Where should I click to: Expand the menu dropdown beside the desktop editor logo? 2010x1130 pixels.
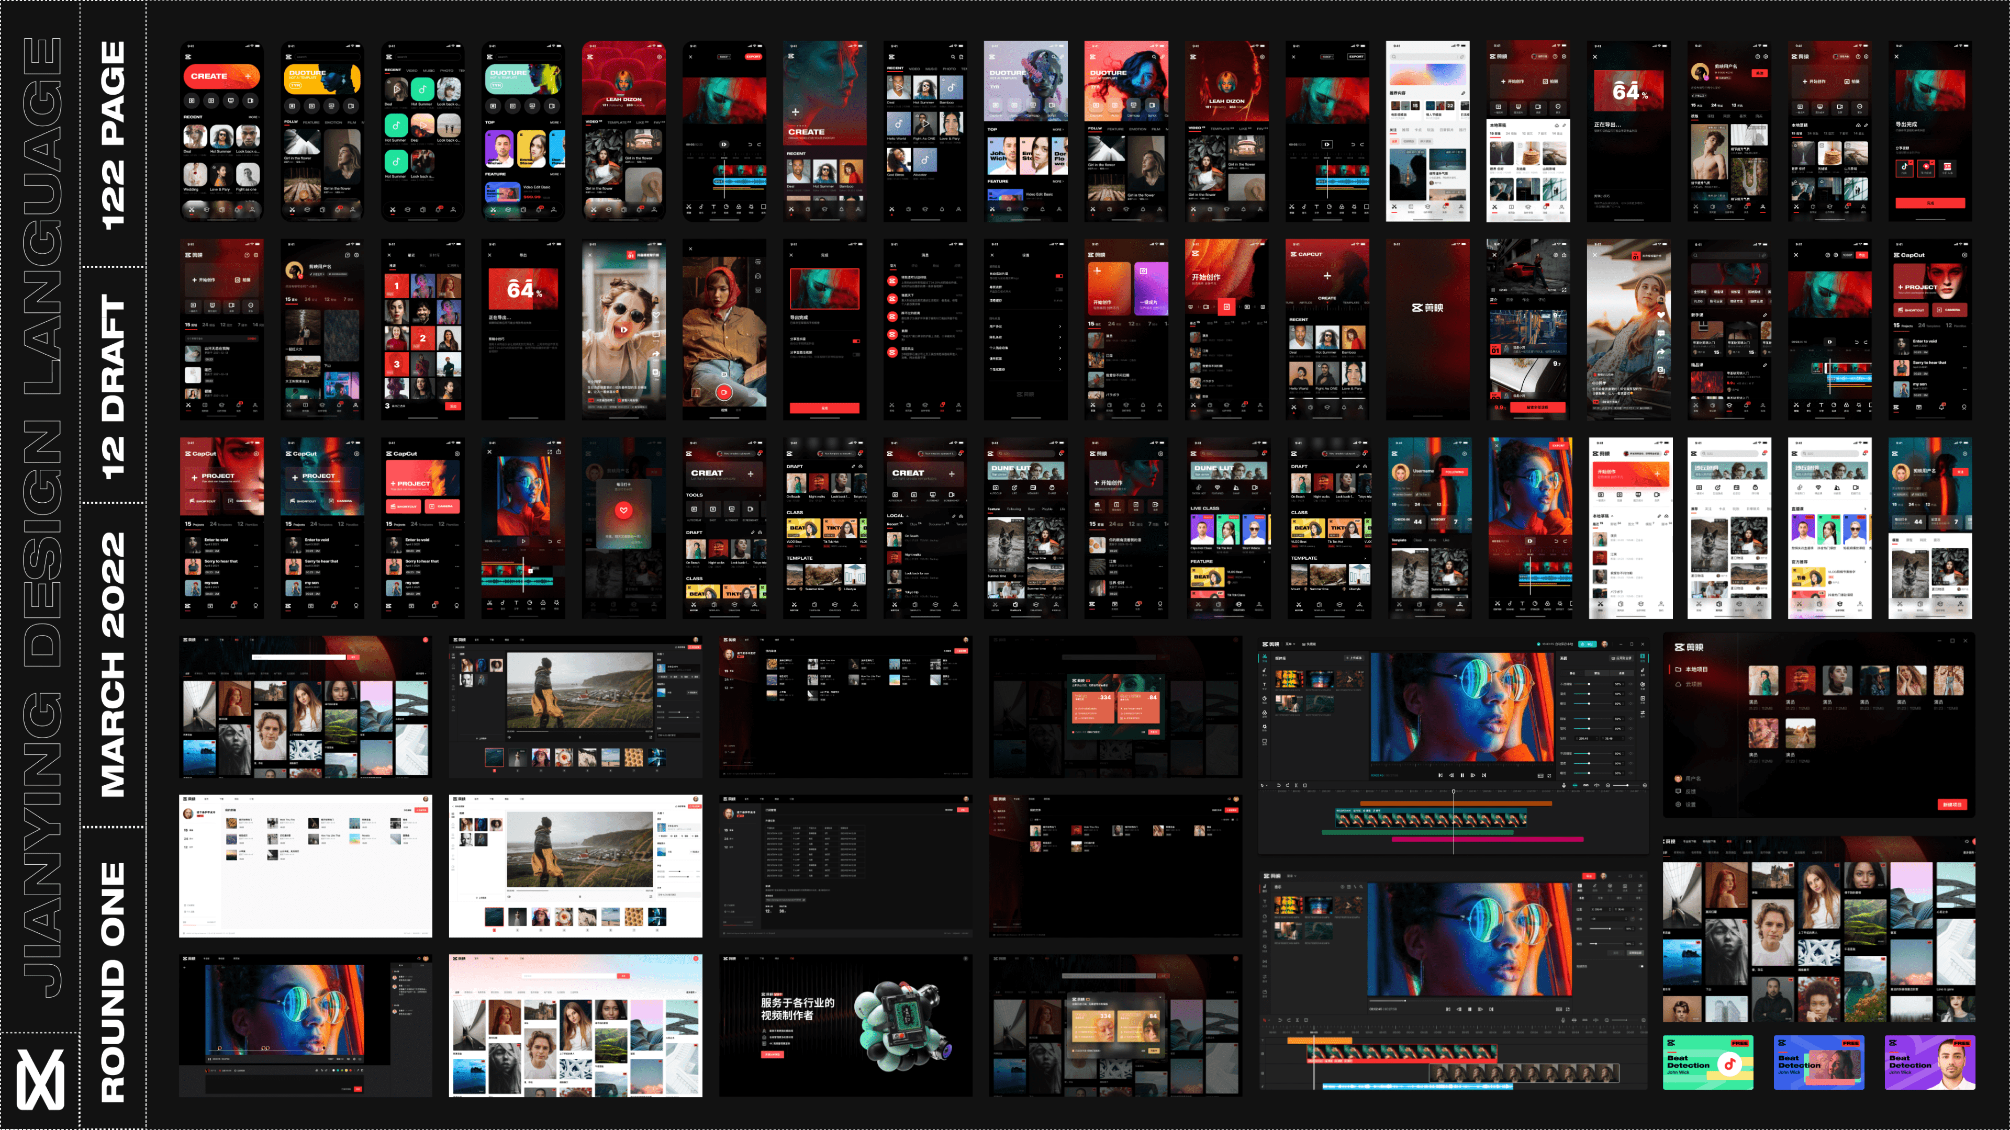click(x=1291, y=644)
